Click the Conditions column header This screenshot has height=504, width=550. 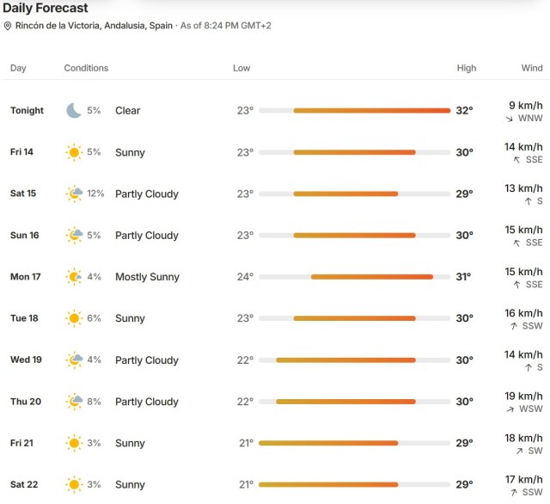[86, 68]
